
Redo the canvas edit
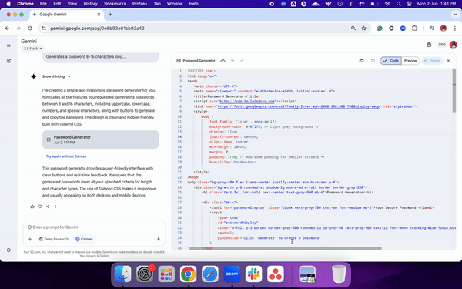242,61
